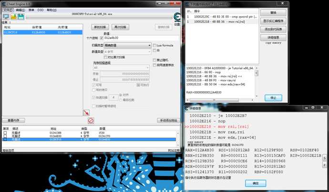
Task: Open the process list icon in Cheat Engine
Action: coord(6,17)
